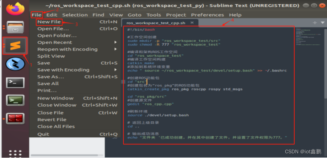Open the Help menu
The height and width of the screenshot is (158, 327).
235,15
